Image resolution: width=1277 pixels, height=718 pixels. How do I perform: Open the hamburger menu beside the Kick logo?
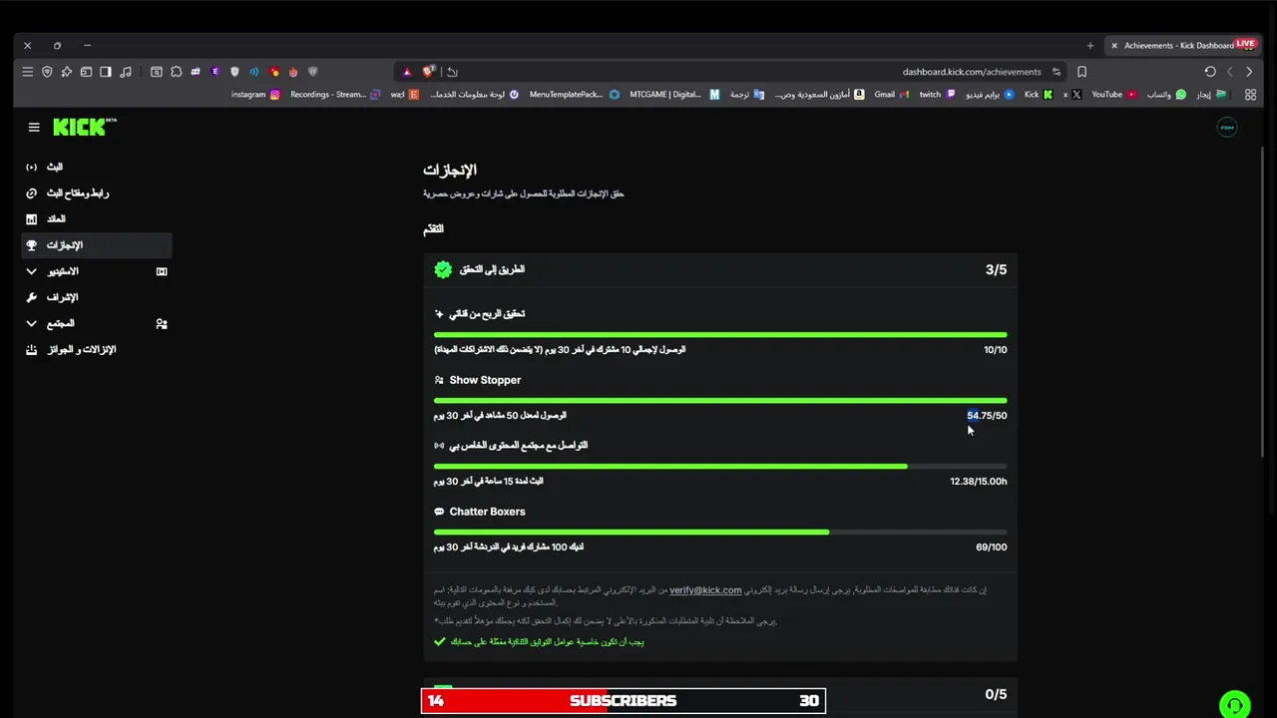(34, 128)
